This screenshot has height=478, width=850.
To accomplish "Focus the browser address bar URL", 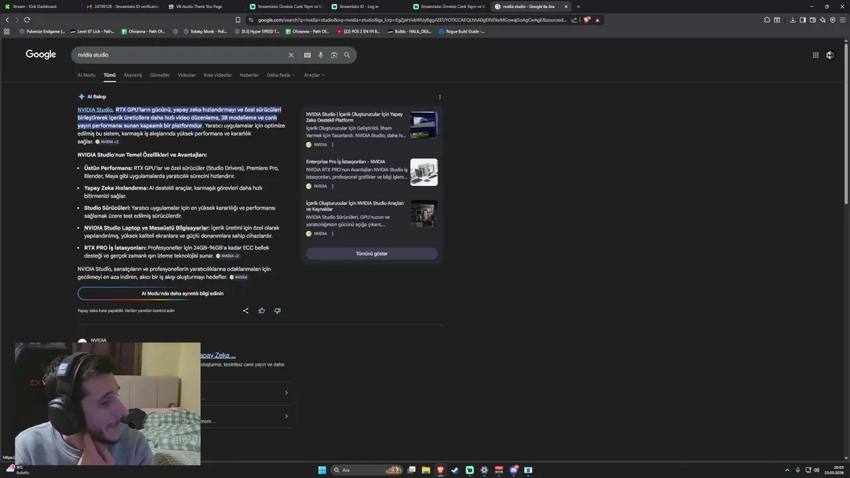I will [x=412, y=20].
